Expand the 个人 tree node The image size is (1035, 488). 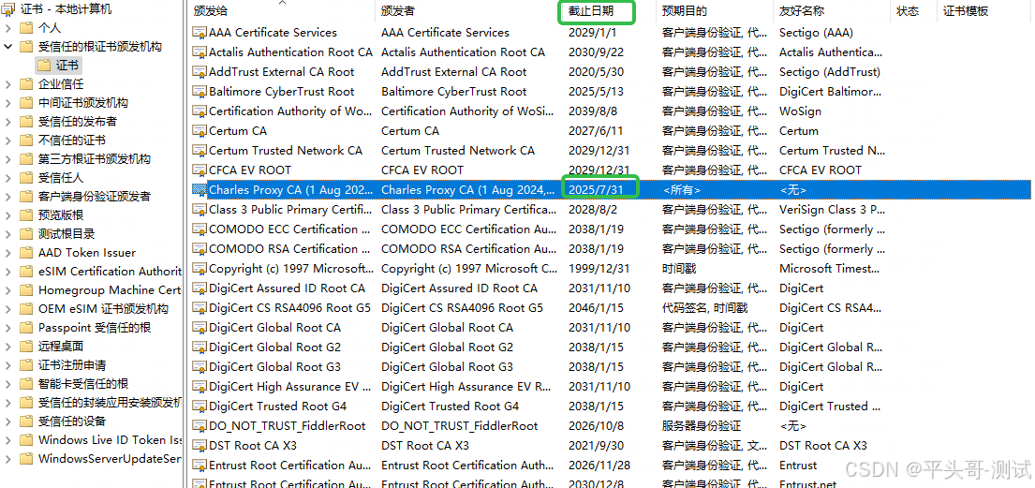point(7,28)
